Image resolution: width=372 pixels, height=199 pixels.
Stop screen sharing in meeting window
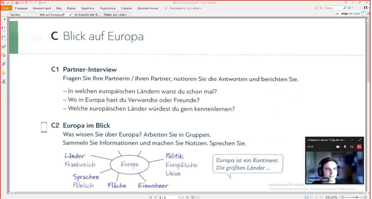(352, 147)
